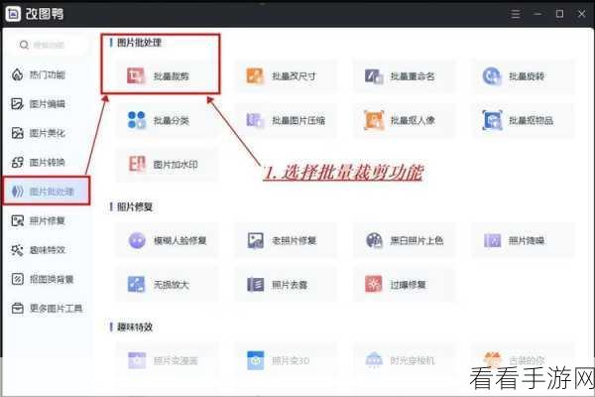Click the 图片加水印 label text
Screen dimensions: 595x397
176,165
